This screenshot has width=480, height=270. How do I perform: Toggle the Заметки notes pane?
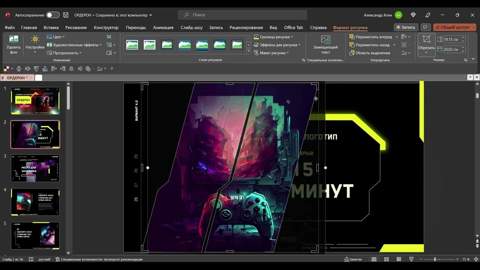353,259
